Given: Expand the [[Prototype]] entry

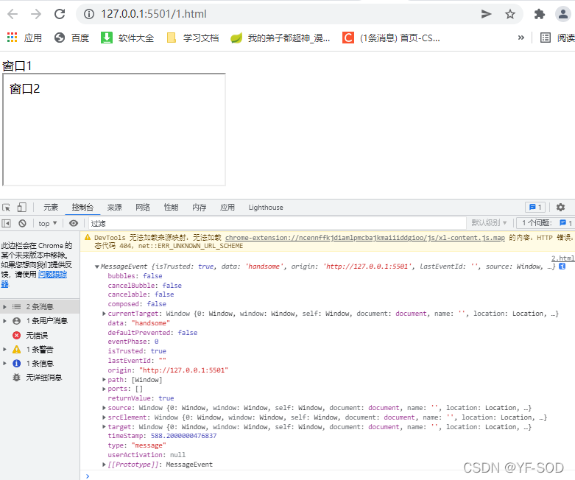Looking at the screenshot, I should (104, 465).
